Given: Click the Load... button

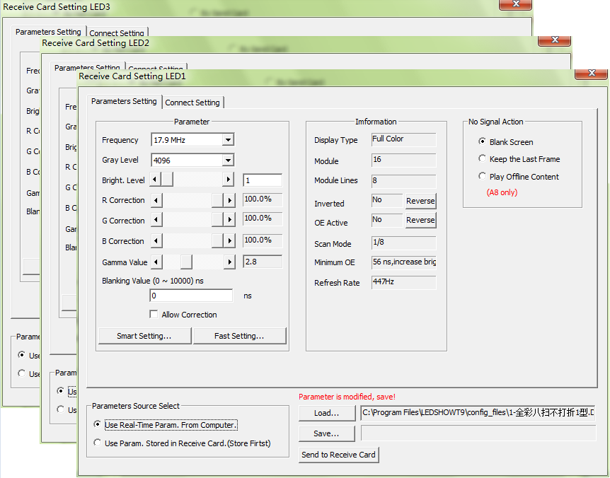Looking at the screenshot, I should coord(327,413).
